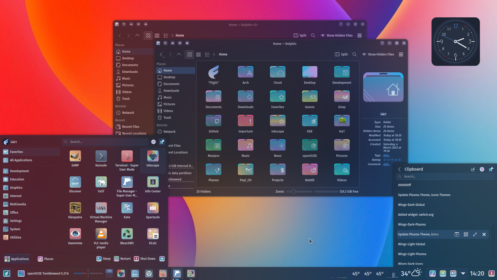Viewport: 497px width, 280px height.
Task: Open VLC media player
Action: [x=101, y=239]
